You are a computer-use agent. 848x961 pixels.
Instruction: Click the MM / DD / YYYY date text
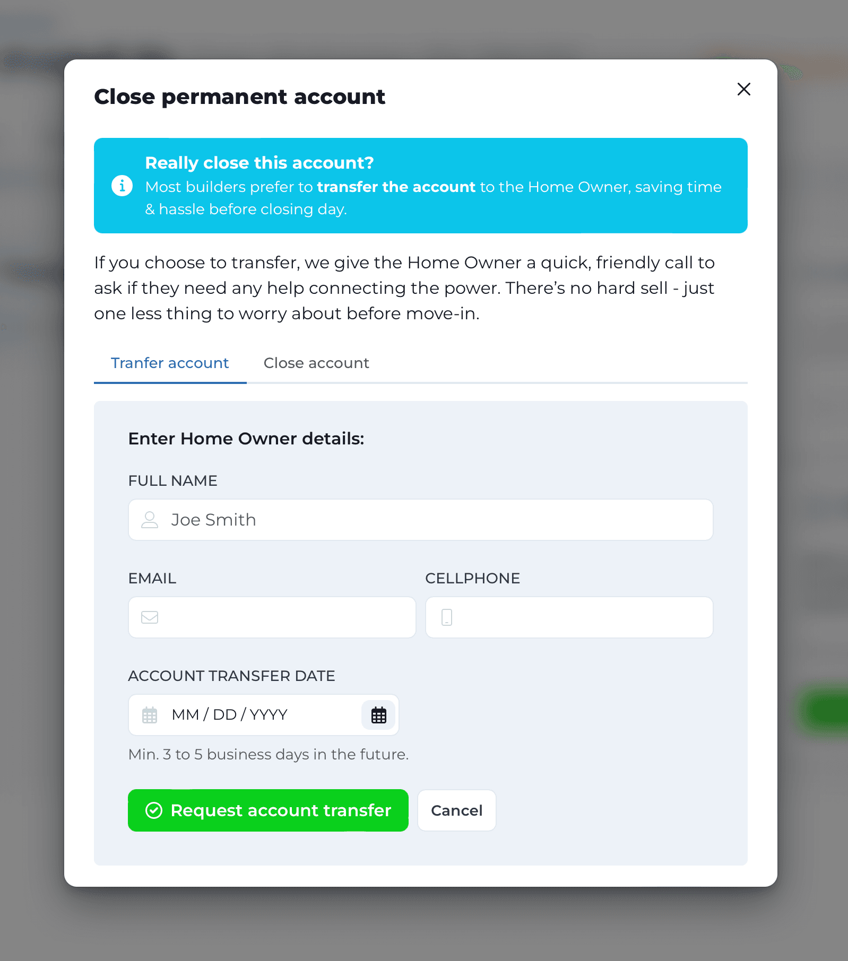(230, 715)
